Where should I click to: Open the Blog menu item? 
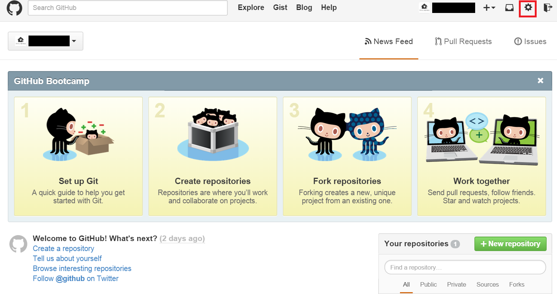(304, 7)
